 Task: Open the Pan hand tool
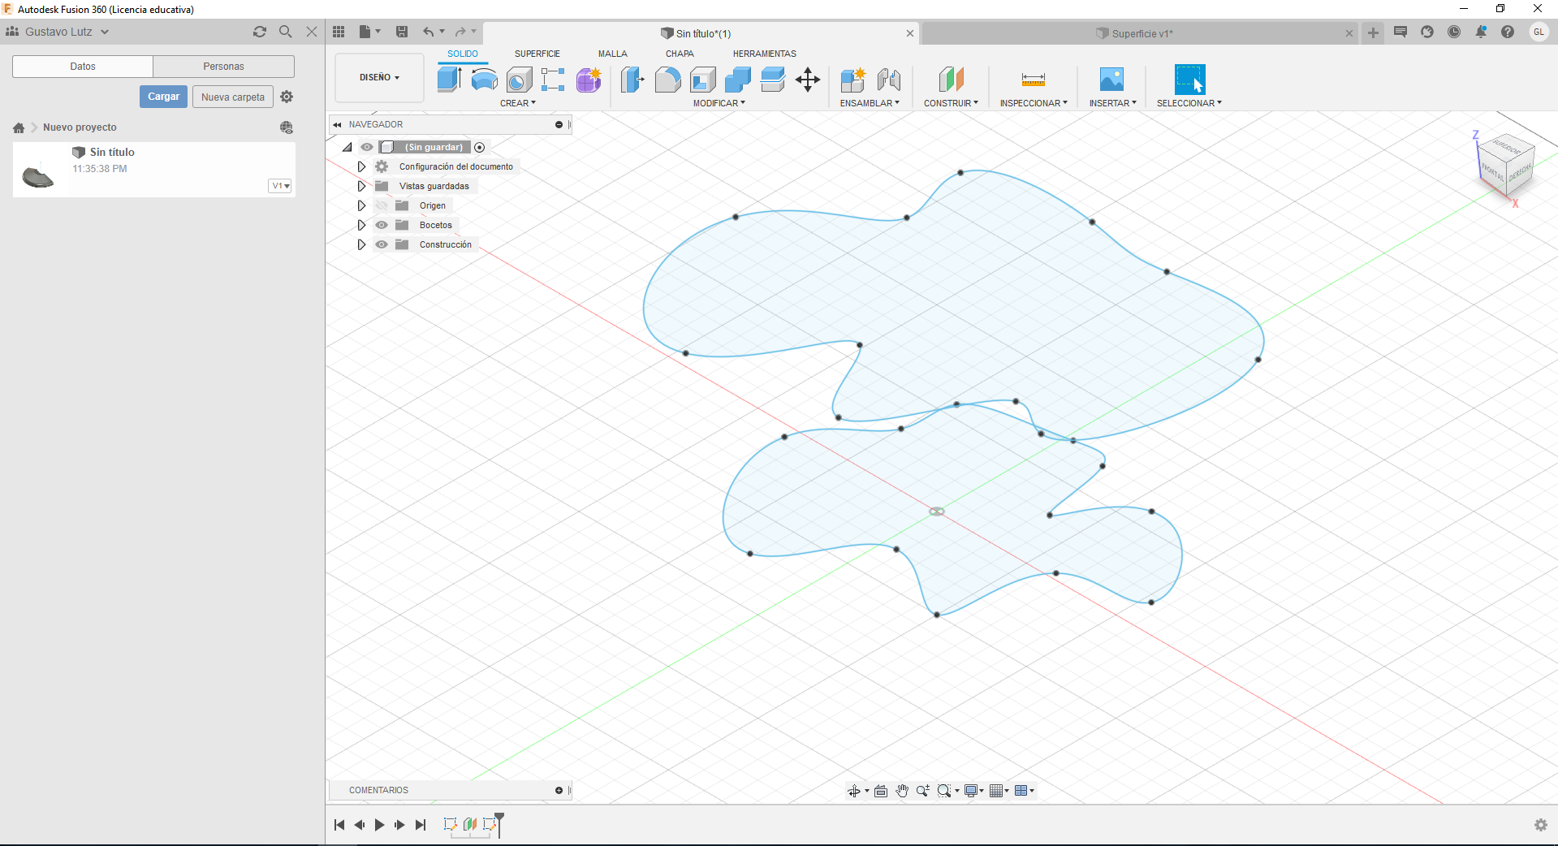click(x=902, y=791)
